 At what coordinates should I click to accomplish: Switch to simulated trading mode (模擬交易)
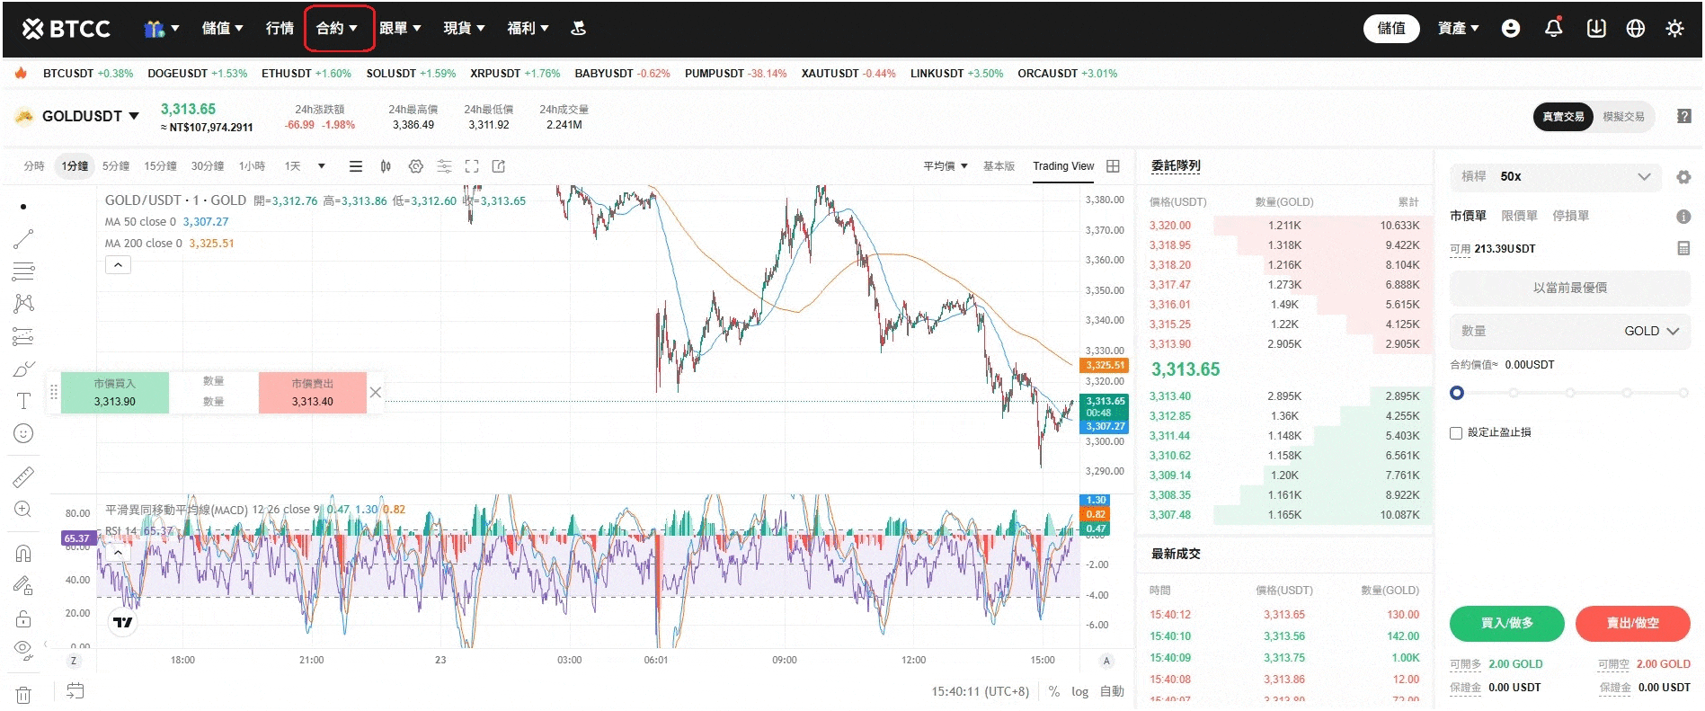pos(1623,117)
